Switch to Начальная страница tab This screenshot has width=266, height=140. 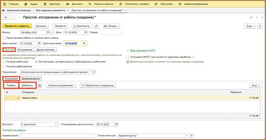[x=17, y=10]
